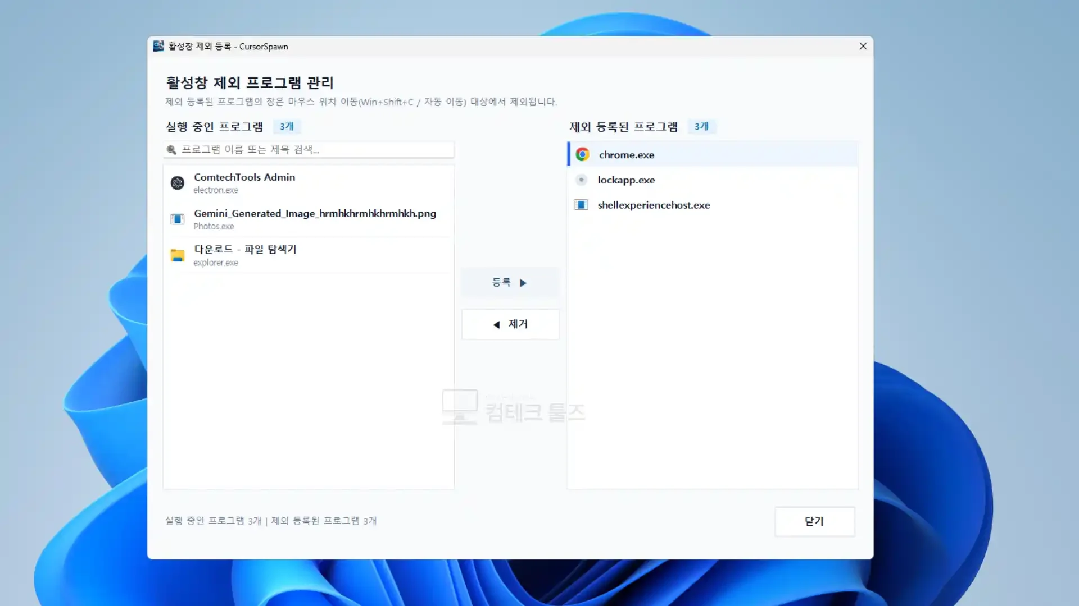Click the folder icon for 다운로드 - 파일 탐색기
The height and width of the screenshot is (606, 1079).
pos(178,255)
